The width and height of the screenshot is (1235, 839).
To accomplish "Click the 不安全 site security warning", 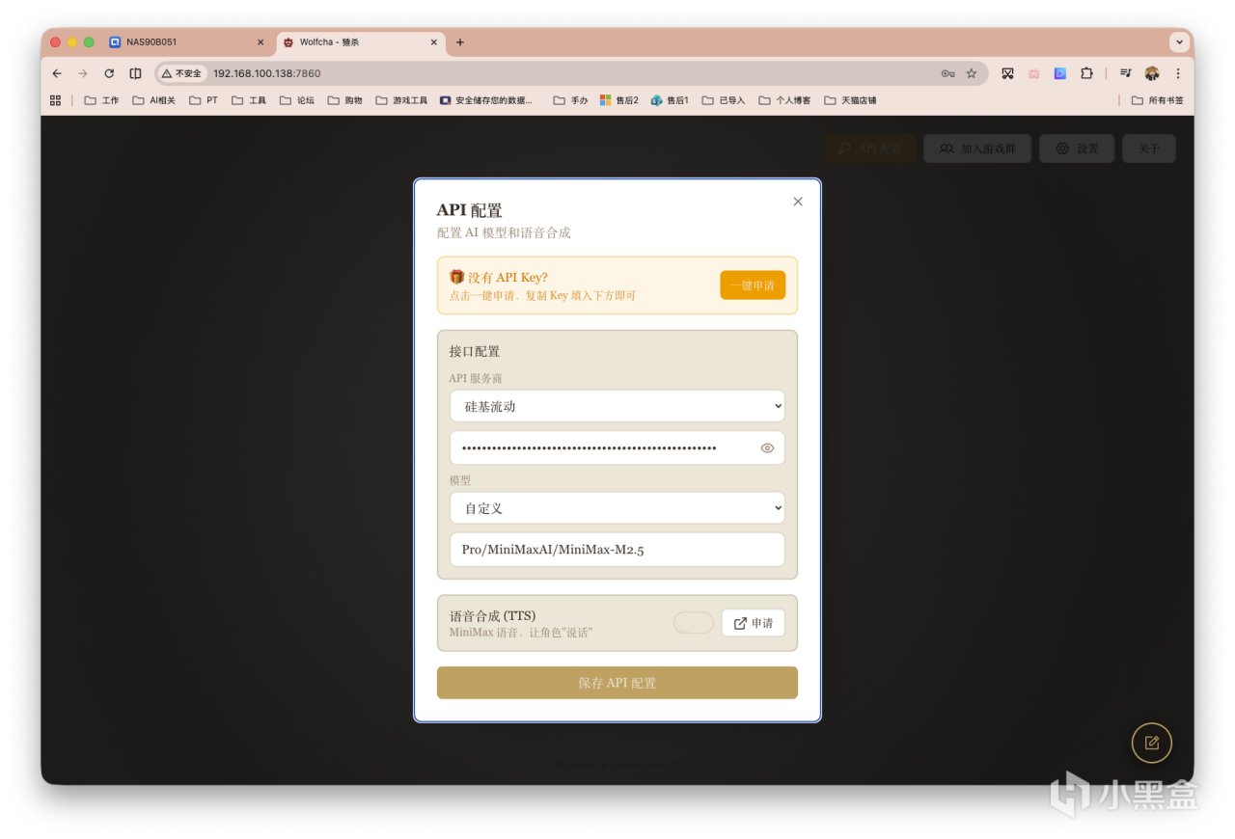I will (x=181, y=73).
